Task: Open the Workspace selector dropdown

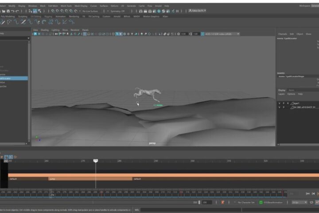Action: click(315, 6)
